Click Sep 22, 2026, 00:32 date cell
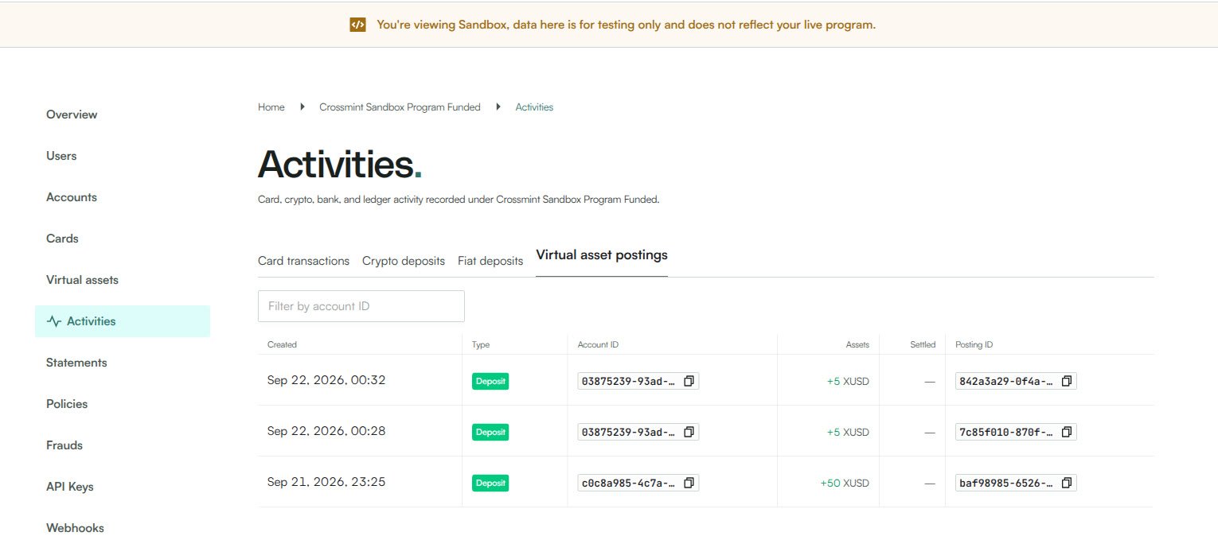This screenshot has width=1218, height=536. [326, 380]
